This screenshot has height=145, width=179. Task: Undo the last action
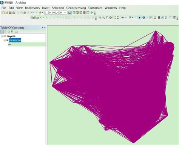click(x=32, y=13)
